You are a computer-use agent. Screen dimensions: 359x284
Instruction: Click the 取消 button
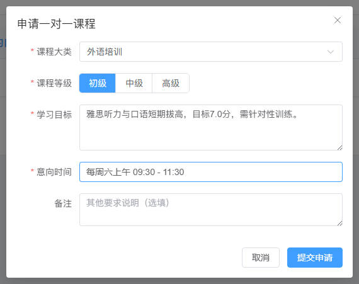coord(261,258)
